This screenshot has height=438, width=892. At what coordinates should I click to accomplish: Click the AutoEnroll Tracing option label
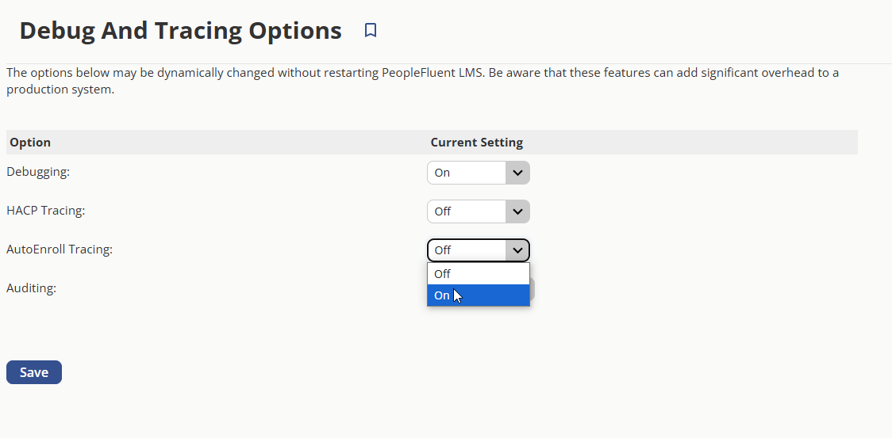tap(60, 249)
